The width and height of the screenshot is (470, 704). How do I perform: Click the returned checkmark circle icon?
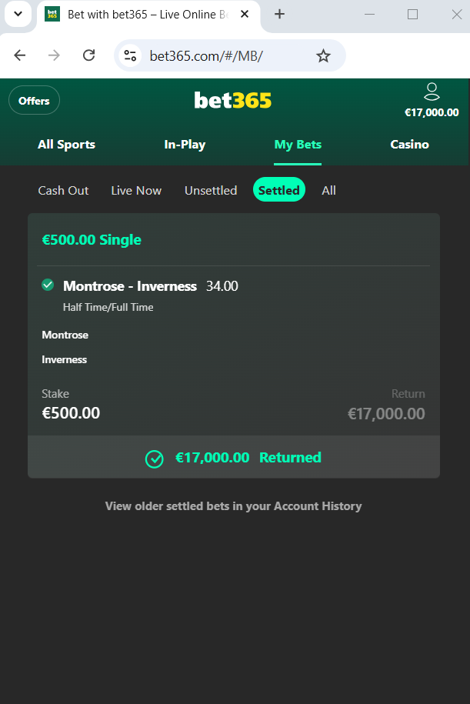tap(155, 459)
